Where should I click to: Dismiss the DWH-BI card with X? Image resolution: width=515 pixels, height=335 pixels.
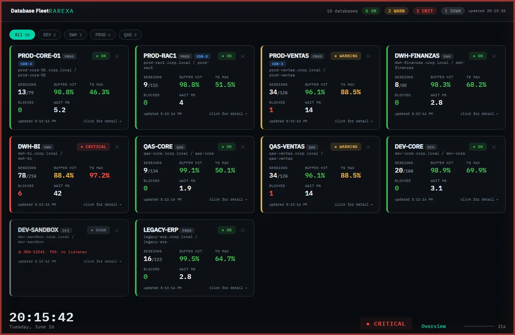click(117, 147)
